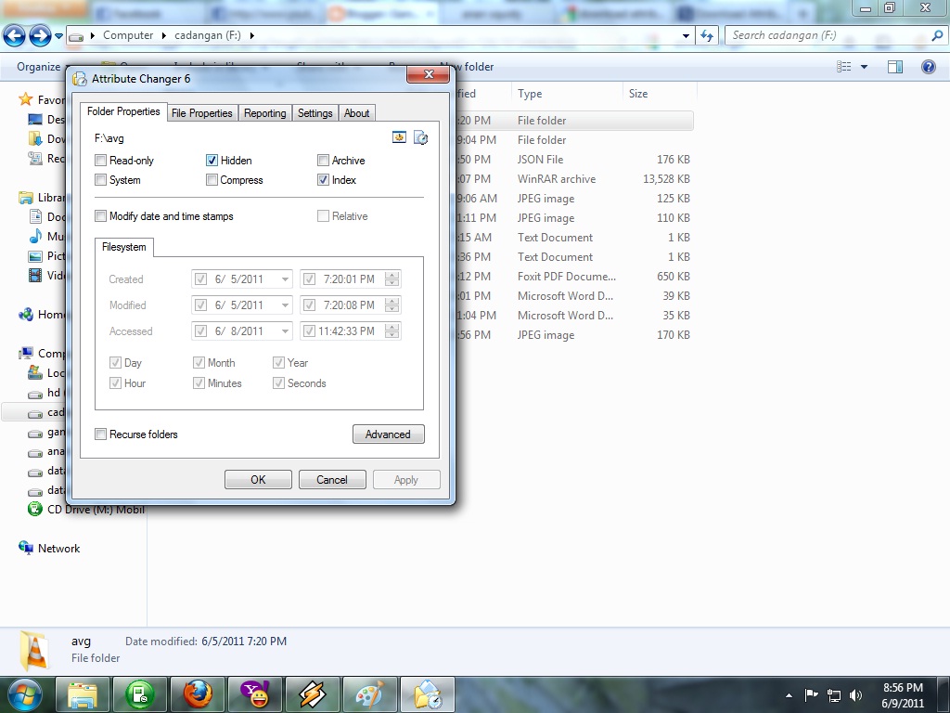Open the Settings tab
This screenshot has width=950, height=713.
315,112
